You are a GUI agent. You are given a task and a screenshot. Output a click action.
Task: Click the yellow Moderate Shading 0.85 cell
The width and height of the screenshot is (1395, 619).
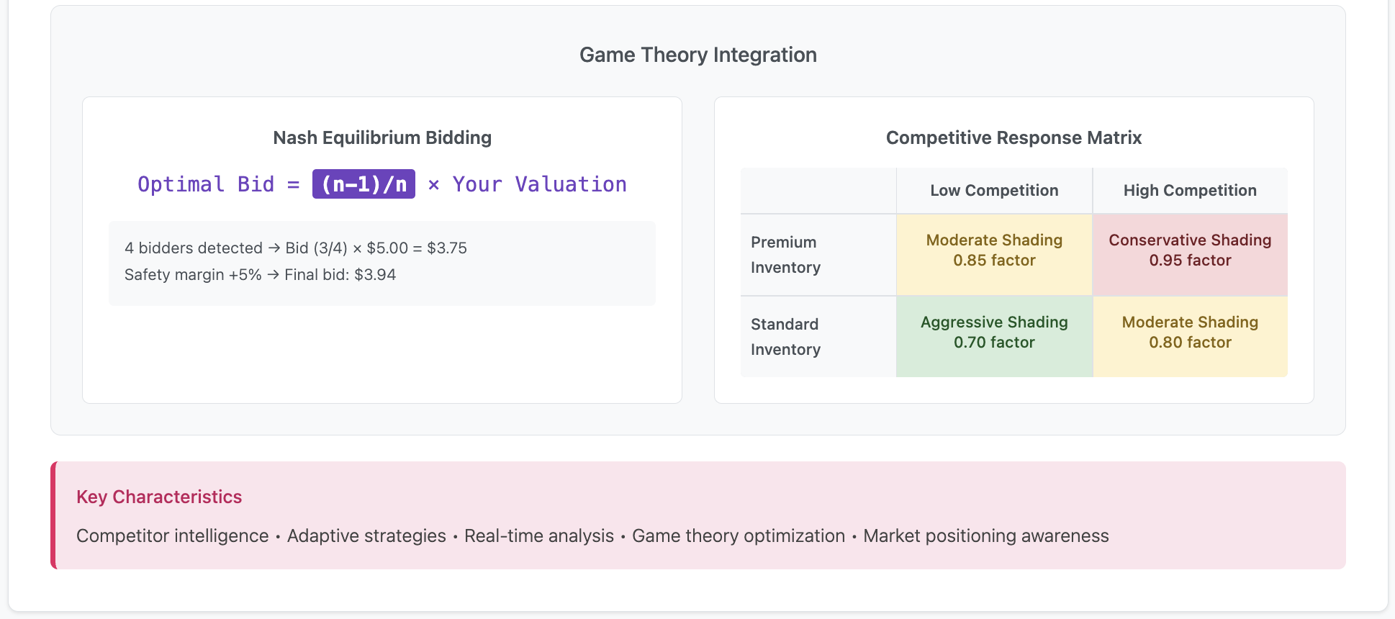994,250
